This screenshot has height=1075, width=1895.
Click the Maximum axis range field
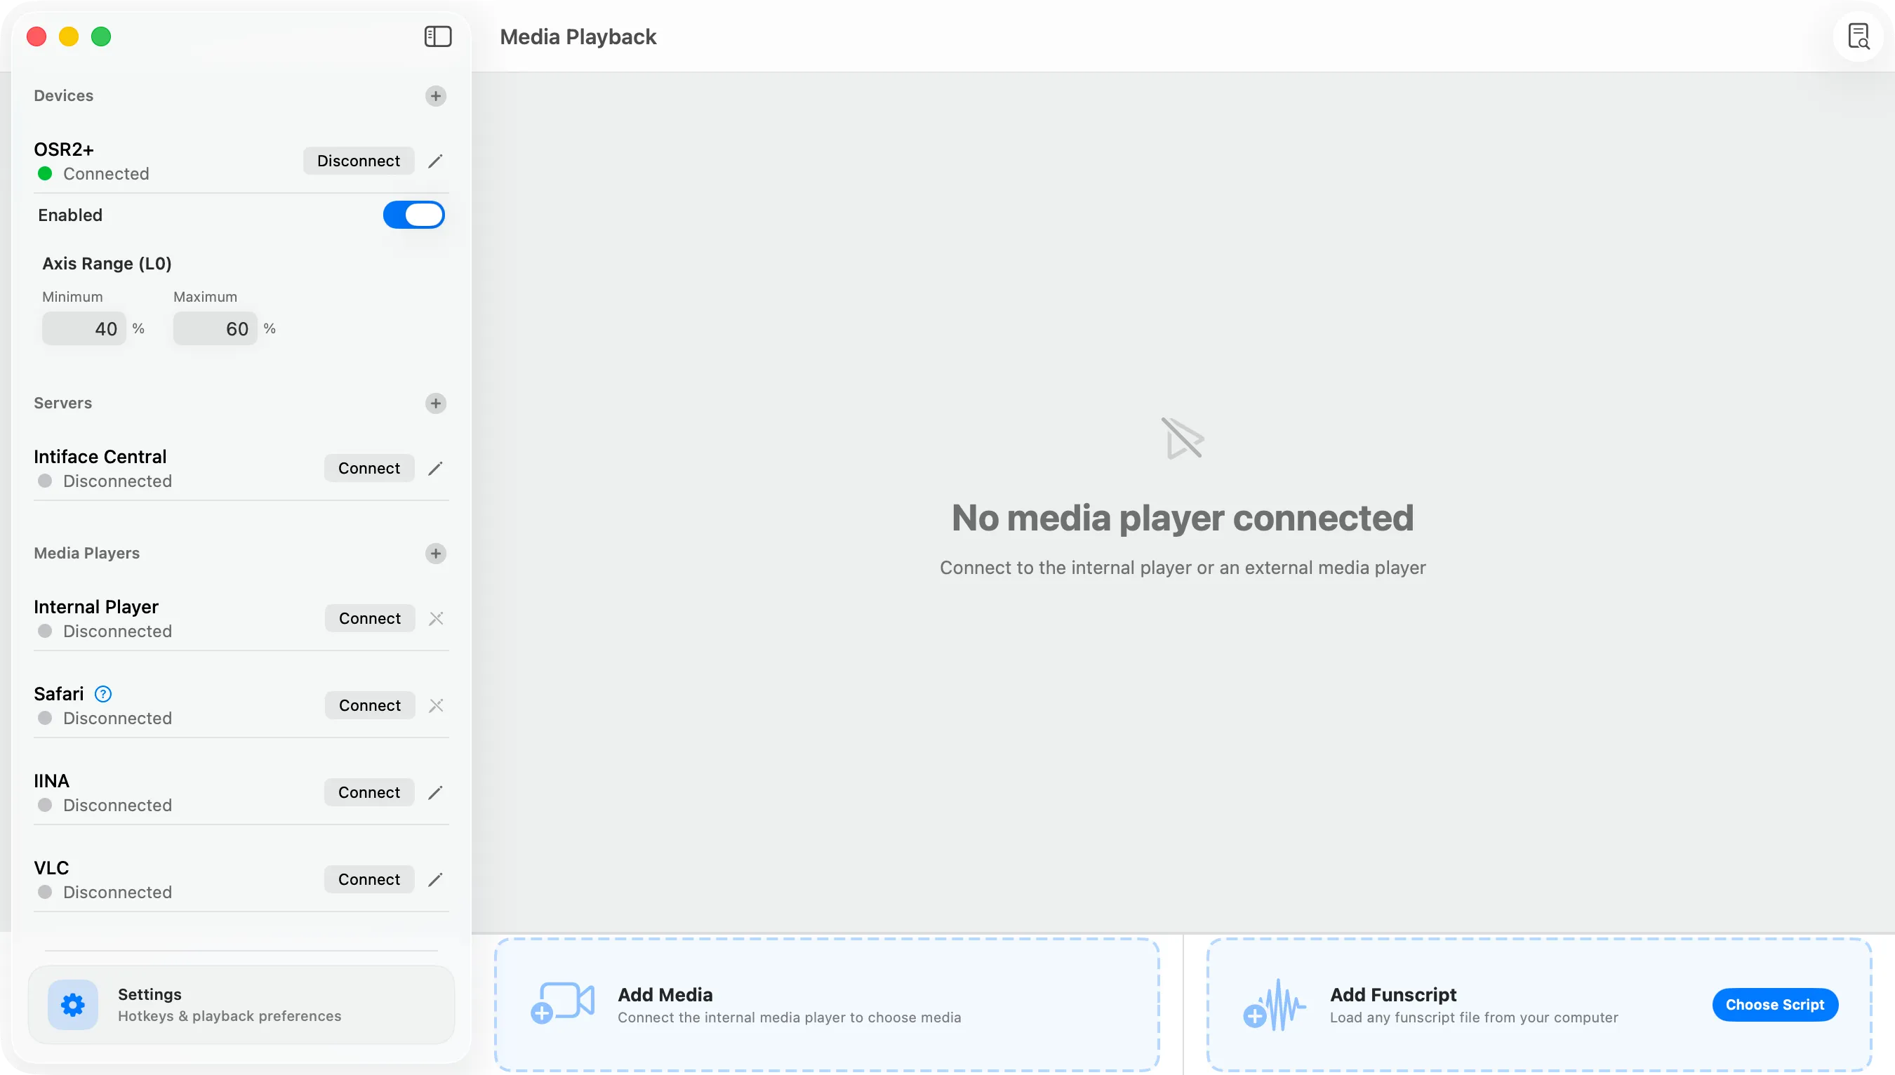tap(215, 328)
